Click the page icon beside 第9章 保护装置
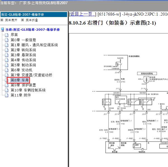168x167 pixels. (x=6, y=85)
